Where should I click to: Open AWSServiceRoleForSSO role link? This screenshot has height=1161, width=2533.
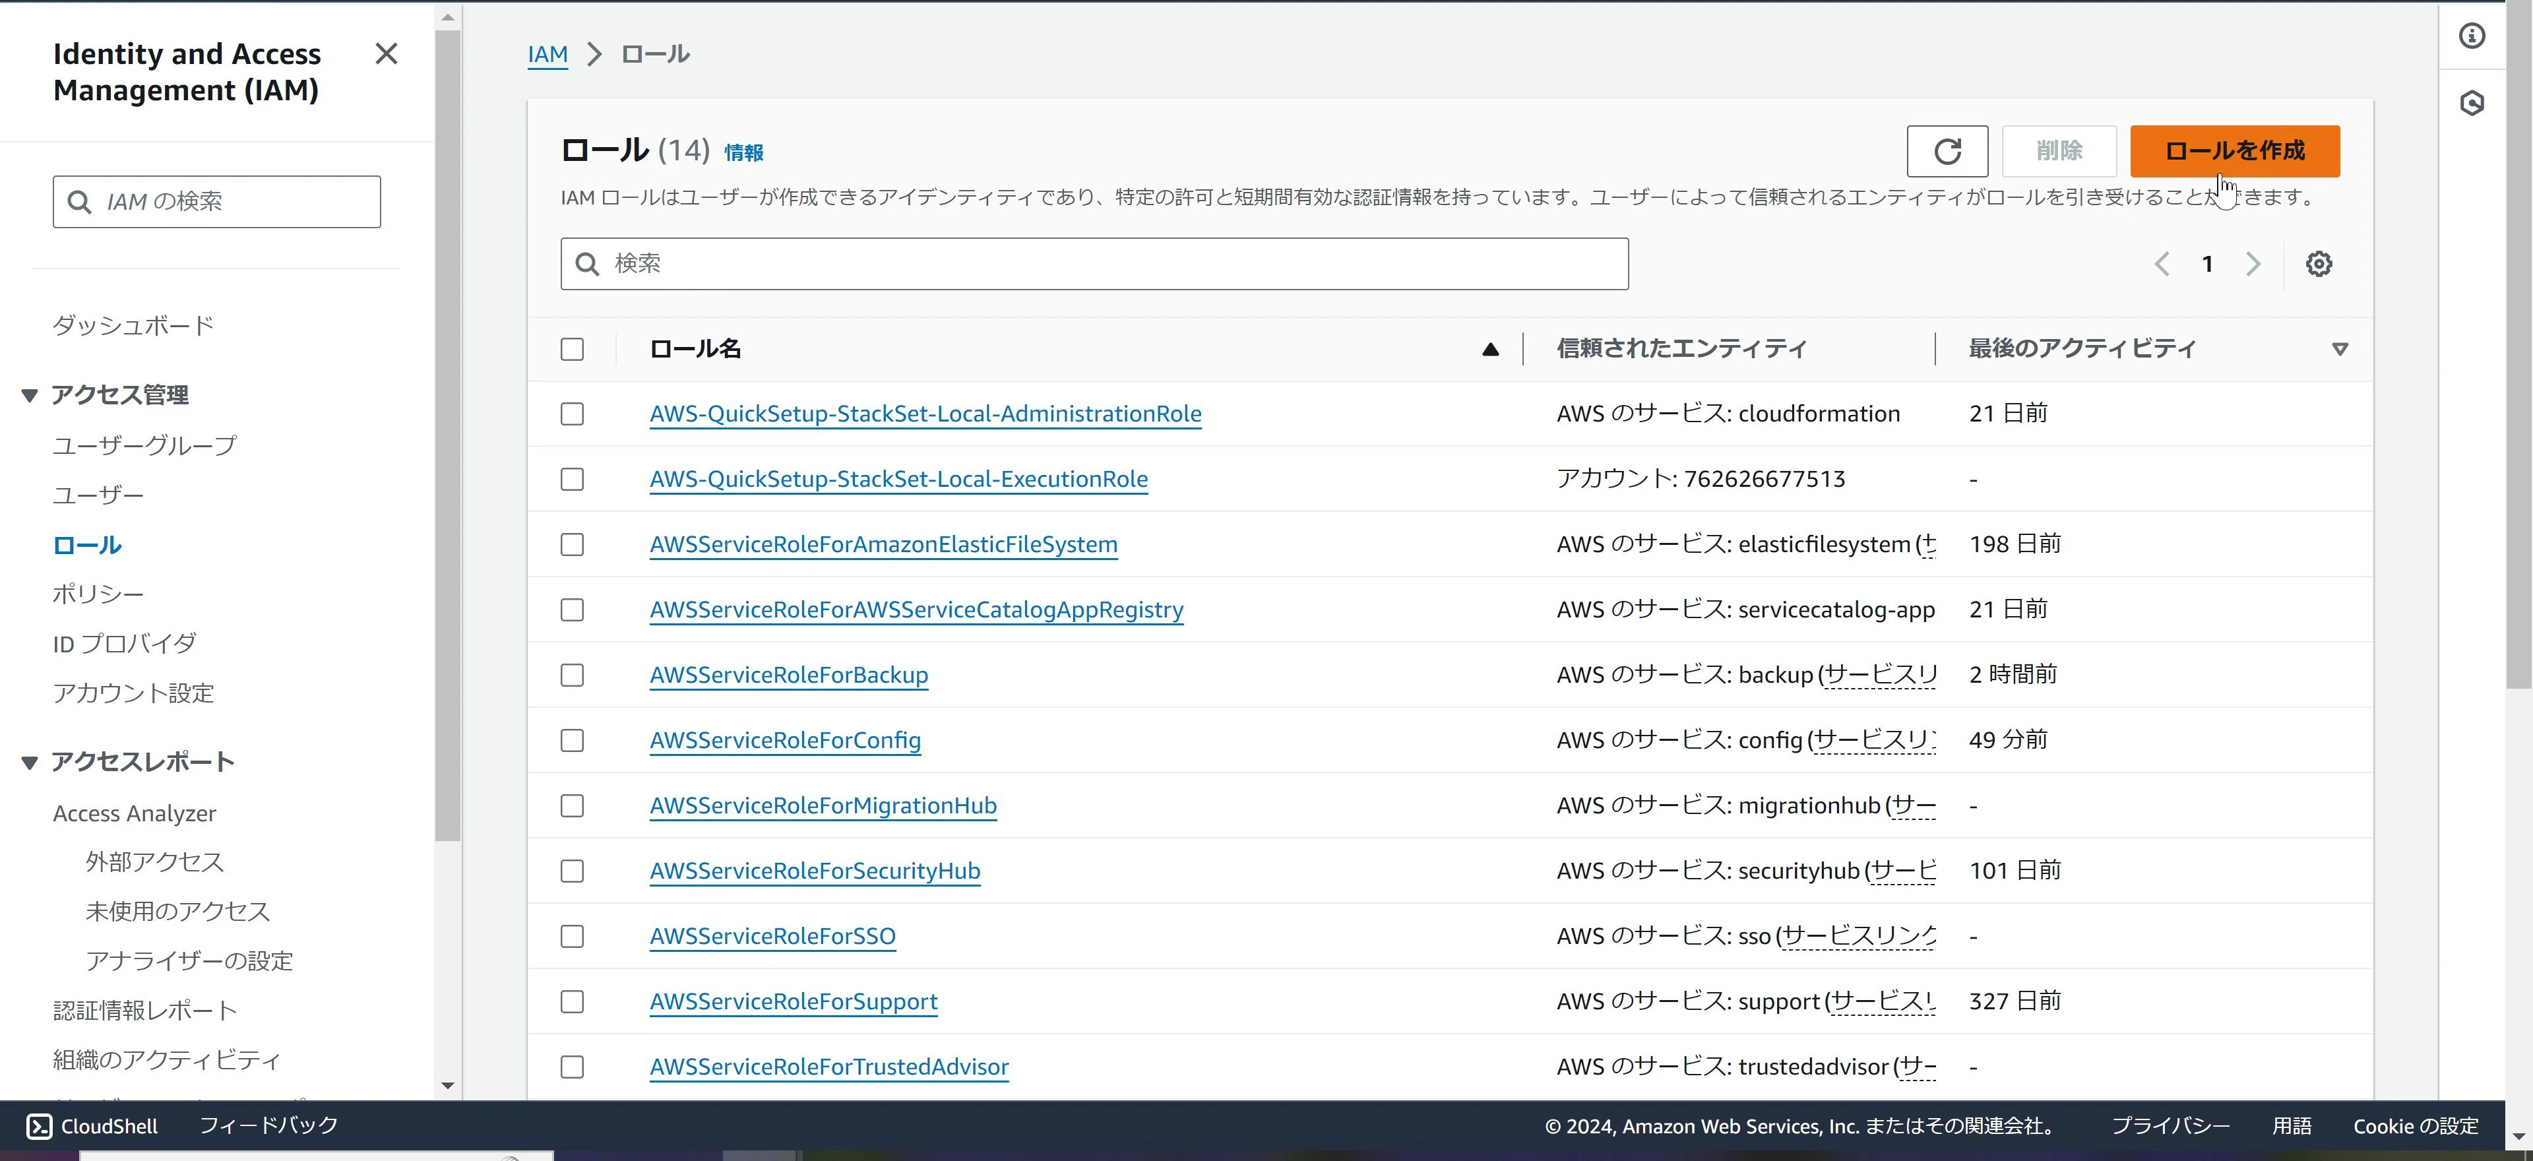pos(773,937)
